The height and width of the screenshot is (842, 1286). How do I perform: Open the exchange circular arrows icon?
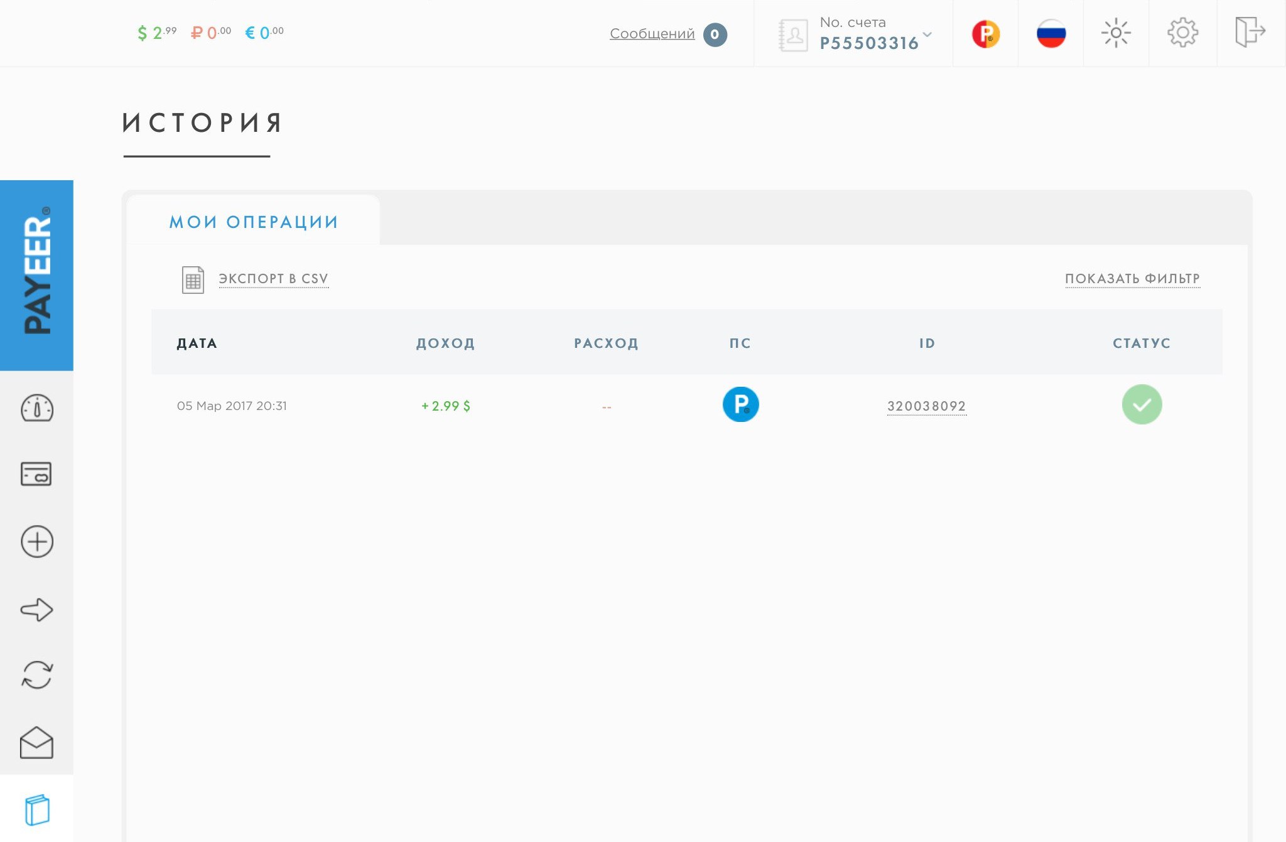(x=37, y=676)
